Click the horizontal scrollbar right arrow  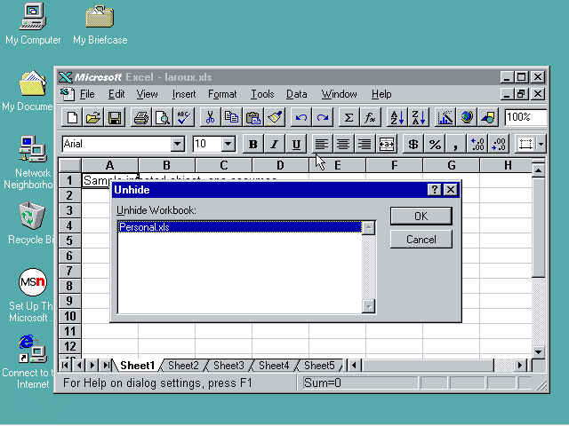pos(519,365)
